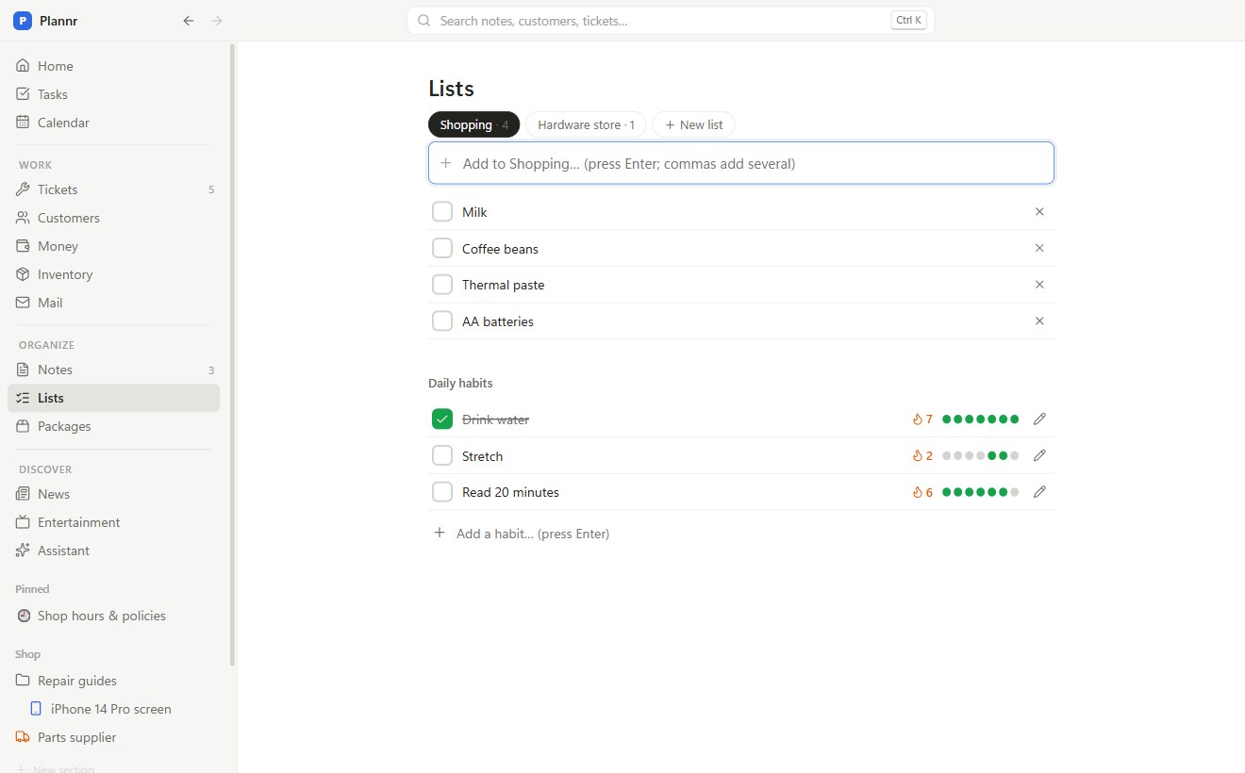
Task: Open the Tickets section
Action: [114, 189]
